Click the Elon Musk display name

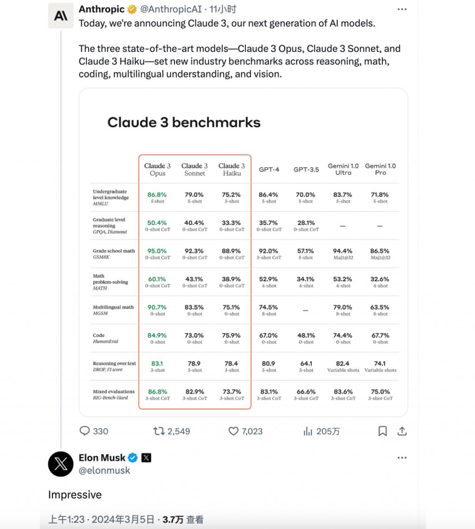[102, 458]
